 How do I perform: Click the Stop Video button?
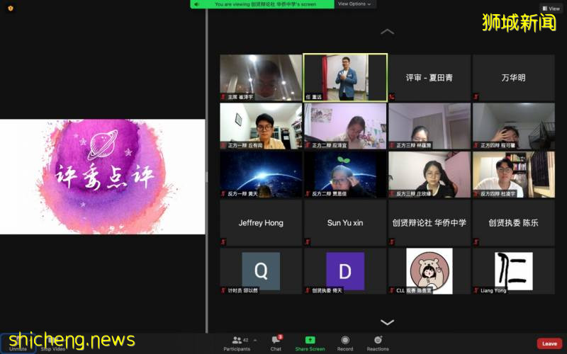[x=52, y=343]
